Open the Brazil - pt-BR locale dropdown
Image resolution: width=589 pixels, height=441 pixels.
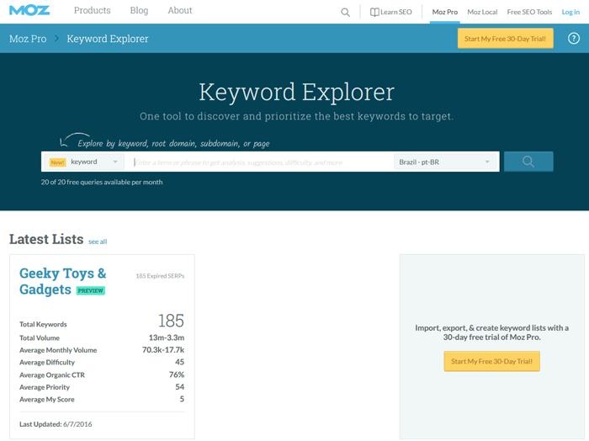click(x=445, y=162)
